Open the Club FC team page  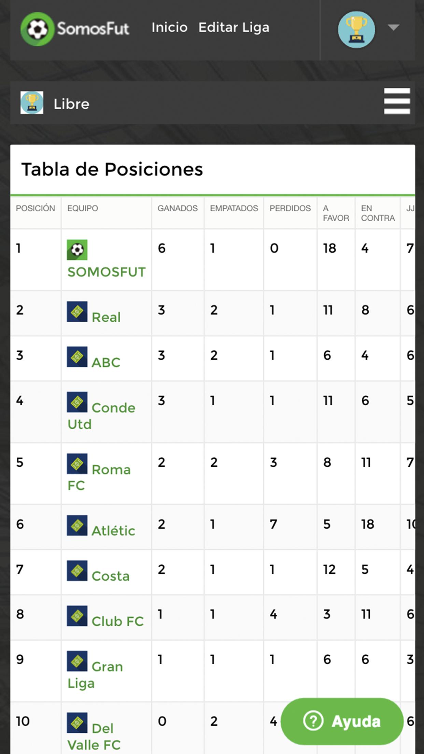(117, 621)
